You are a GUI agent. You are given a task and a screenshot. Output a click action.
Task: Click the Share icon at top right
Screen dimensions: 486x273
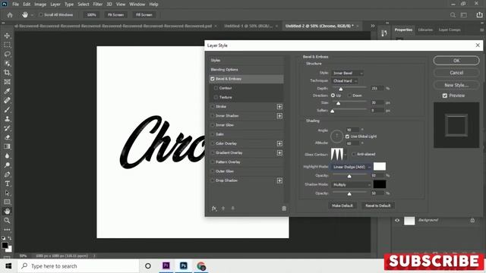click(x=479, y=15)
